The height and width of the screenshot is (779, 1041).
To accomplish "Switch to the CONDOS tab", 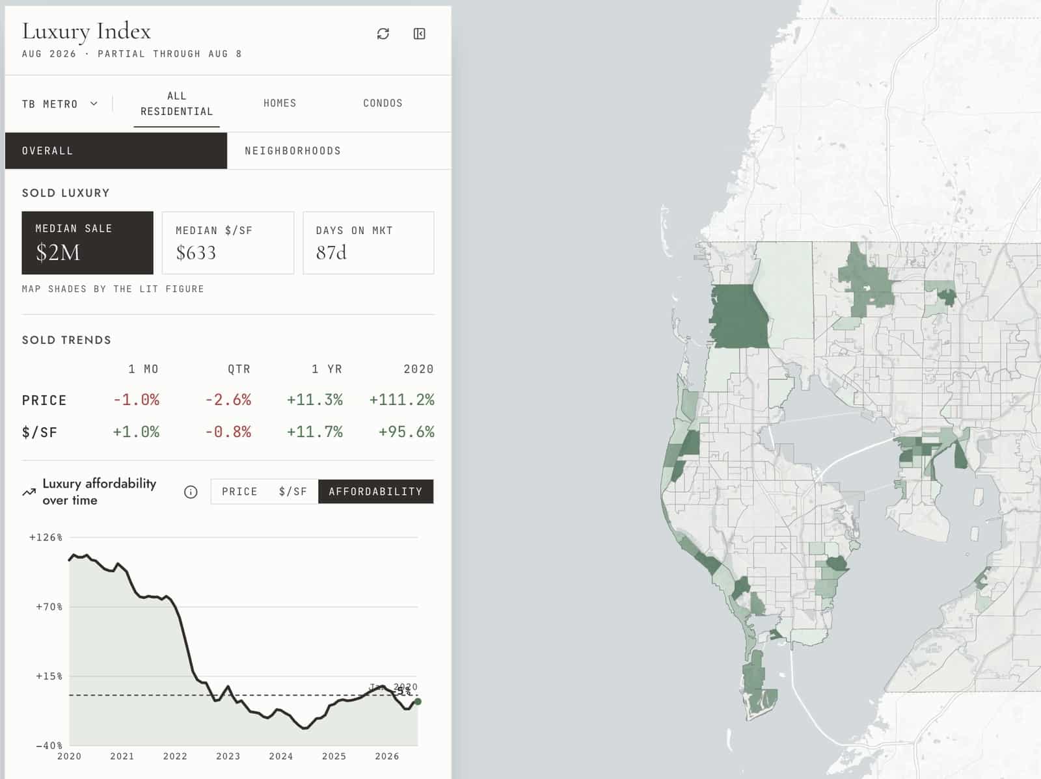I will pyautogui.click(x=383, y=103).
